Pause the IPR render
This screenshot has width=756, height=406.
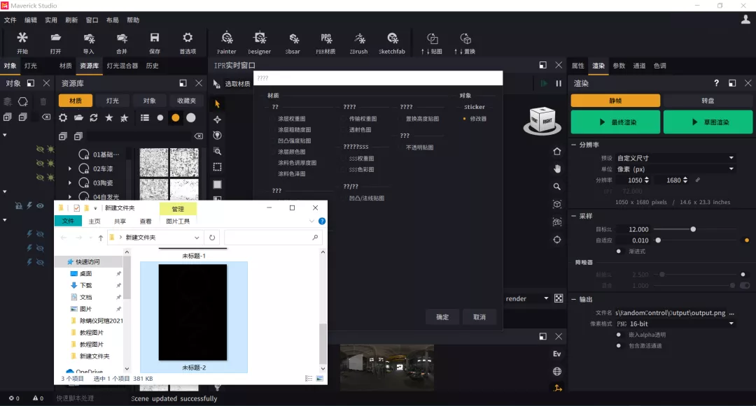(x=559, y=83)
